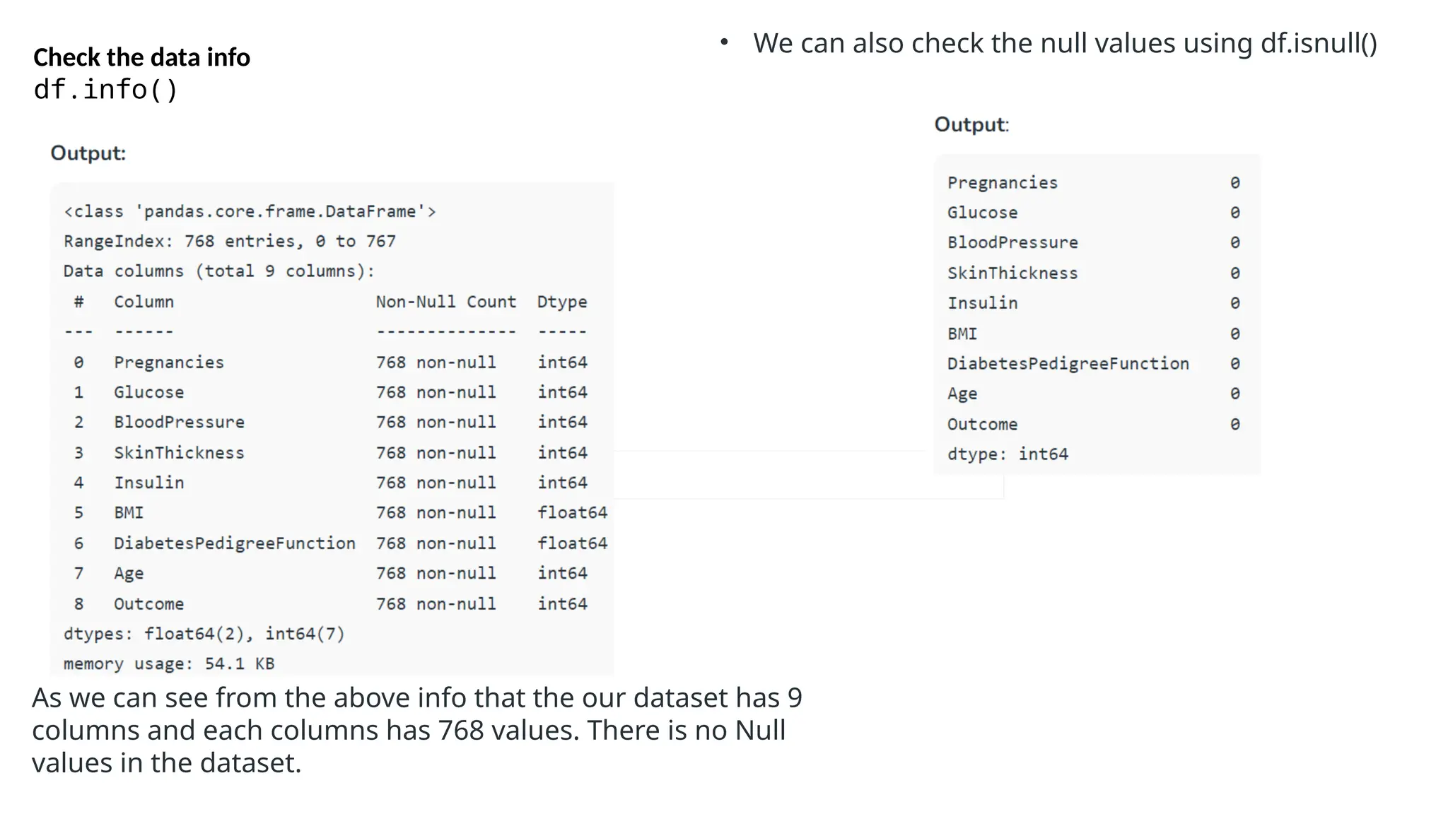Click the Outcome row in info table
This screenshot has height=814, width=1448.
click(148, 604)
